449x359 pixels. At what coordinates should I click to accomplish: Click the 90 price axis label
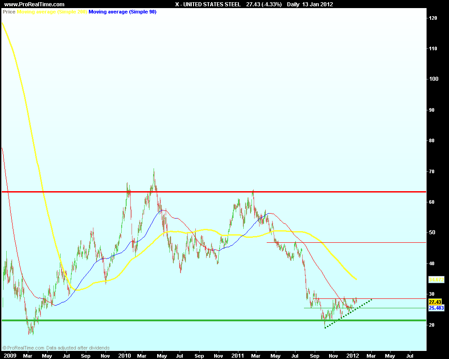(x=431, y=110)
